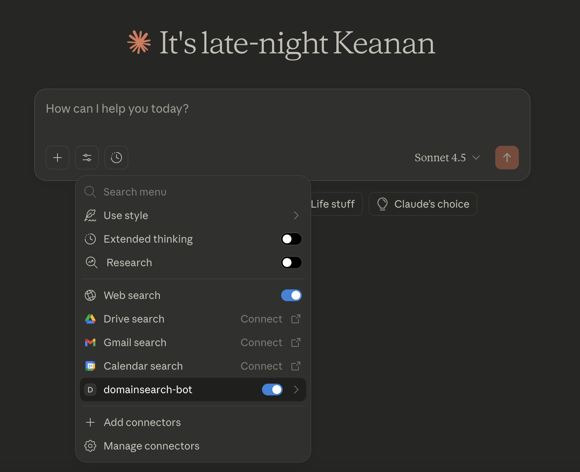Switch off the domainsearch-bot toggle
Viewport: 580px width, 472px height.
[x=272, y=390]
